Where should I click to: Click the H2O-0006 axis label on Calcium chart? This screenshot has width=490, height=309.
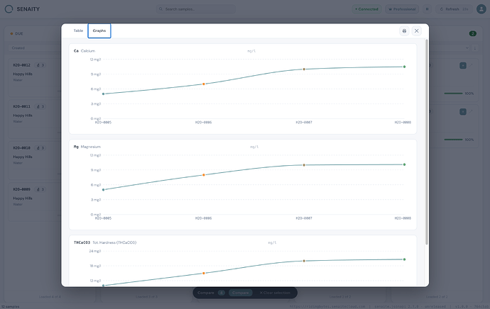203,122
